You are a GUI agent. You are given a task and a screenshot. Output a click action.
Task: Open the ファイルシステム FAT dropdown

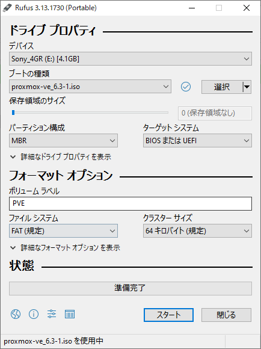point(63,231)
